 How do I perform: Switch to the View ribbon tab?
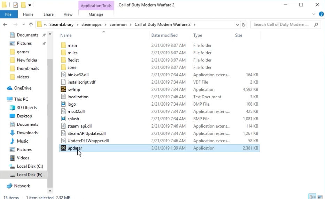68,14
